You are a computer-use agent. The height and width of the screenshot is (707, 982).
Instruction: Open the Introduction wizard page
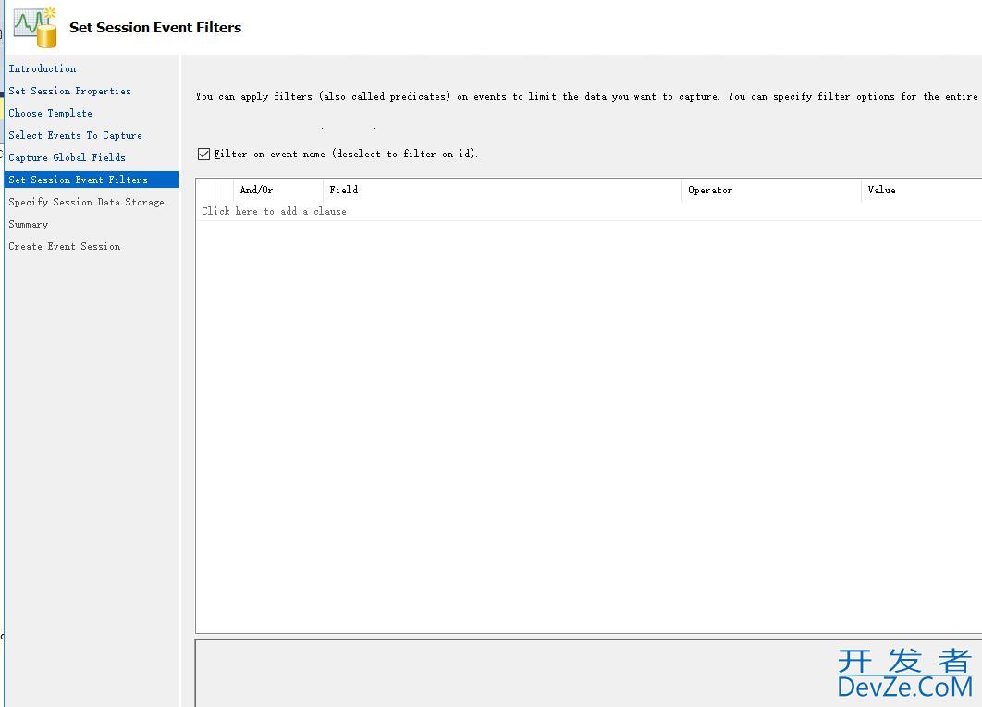coord(42,69)
